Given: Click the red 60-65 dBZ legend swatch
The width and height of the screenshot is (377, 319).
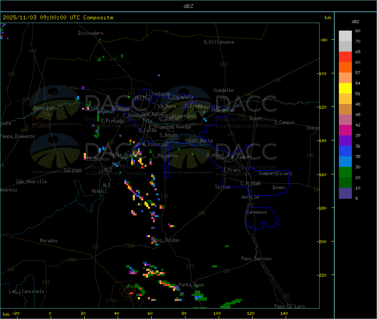Looking at the screenshot, I should (345, 57).
